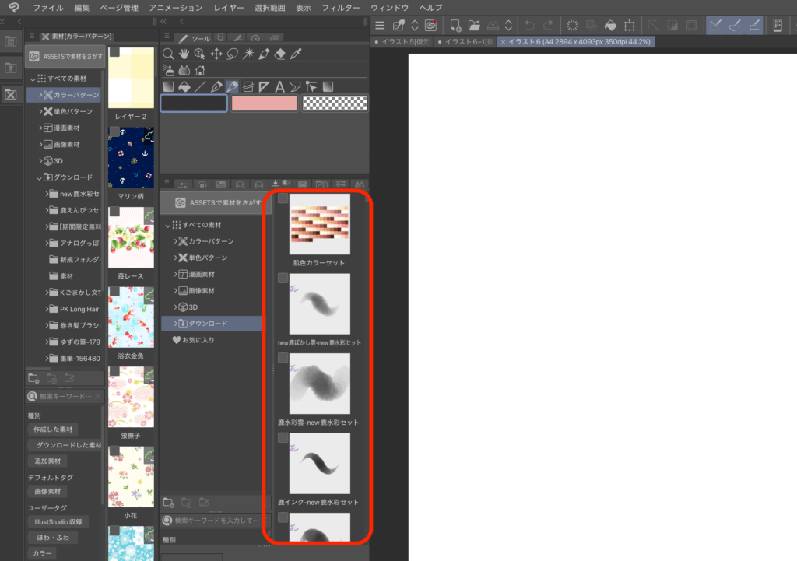The image size is (797, 561).
Task: Select the Fill paint bucket tool in tool palette
Action: (x=184, y=87)
